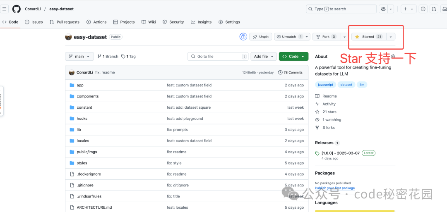447x212 pixels.
Task: Open commit hash 1246e8b
Action: (x=250, y=73)
